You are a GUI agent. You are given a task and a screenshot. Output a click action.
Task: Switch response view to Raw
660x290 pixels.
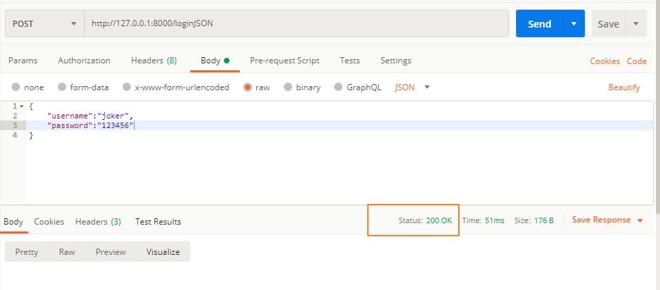point(67,251)
